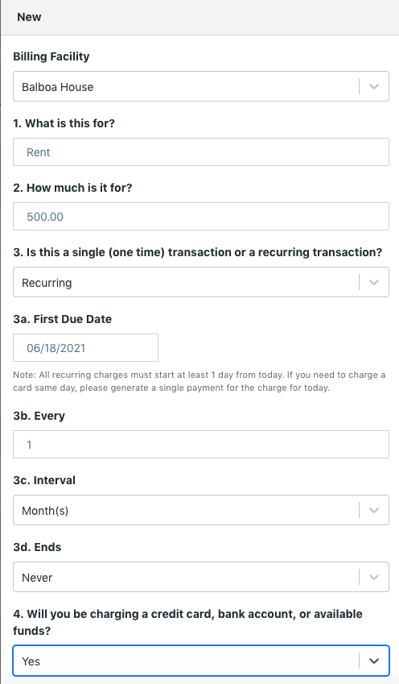Image resolution: width=399 pixels, height=684 pixels.
Task: Click the '3c. Interval' label
Action: pyautogui.click(x=44, y=480)
